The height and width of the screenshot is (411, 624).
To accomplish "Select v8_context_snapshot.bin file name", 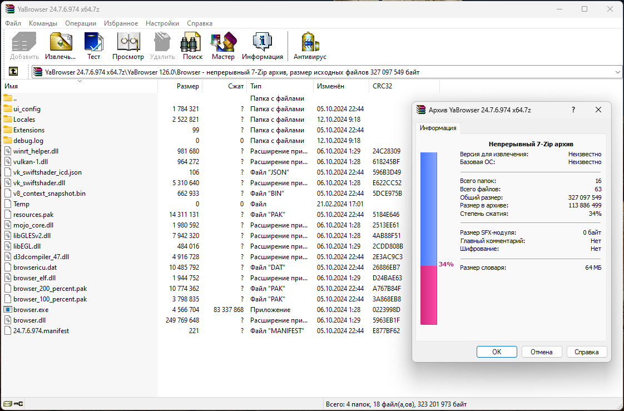I will [x=49, y=194].
